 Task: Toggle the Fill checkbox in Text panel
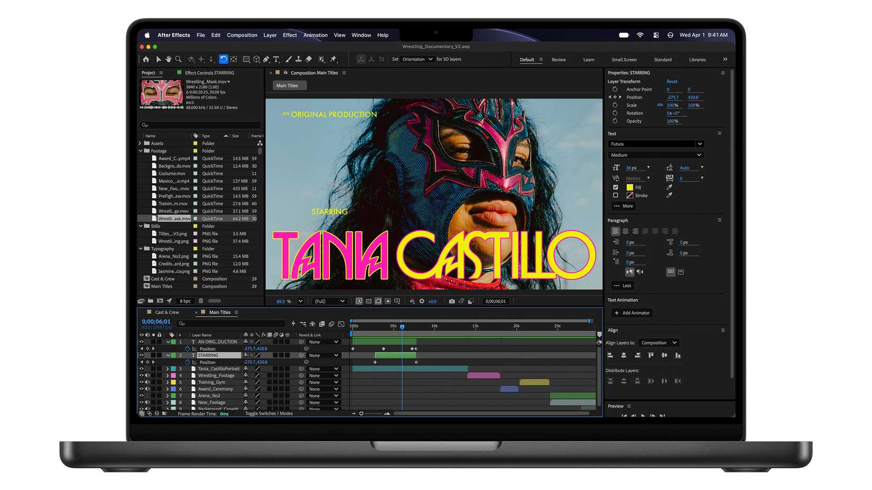pyautogui.click(x=615, y=187)
